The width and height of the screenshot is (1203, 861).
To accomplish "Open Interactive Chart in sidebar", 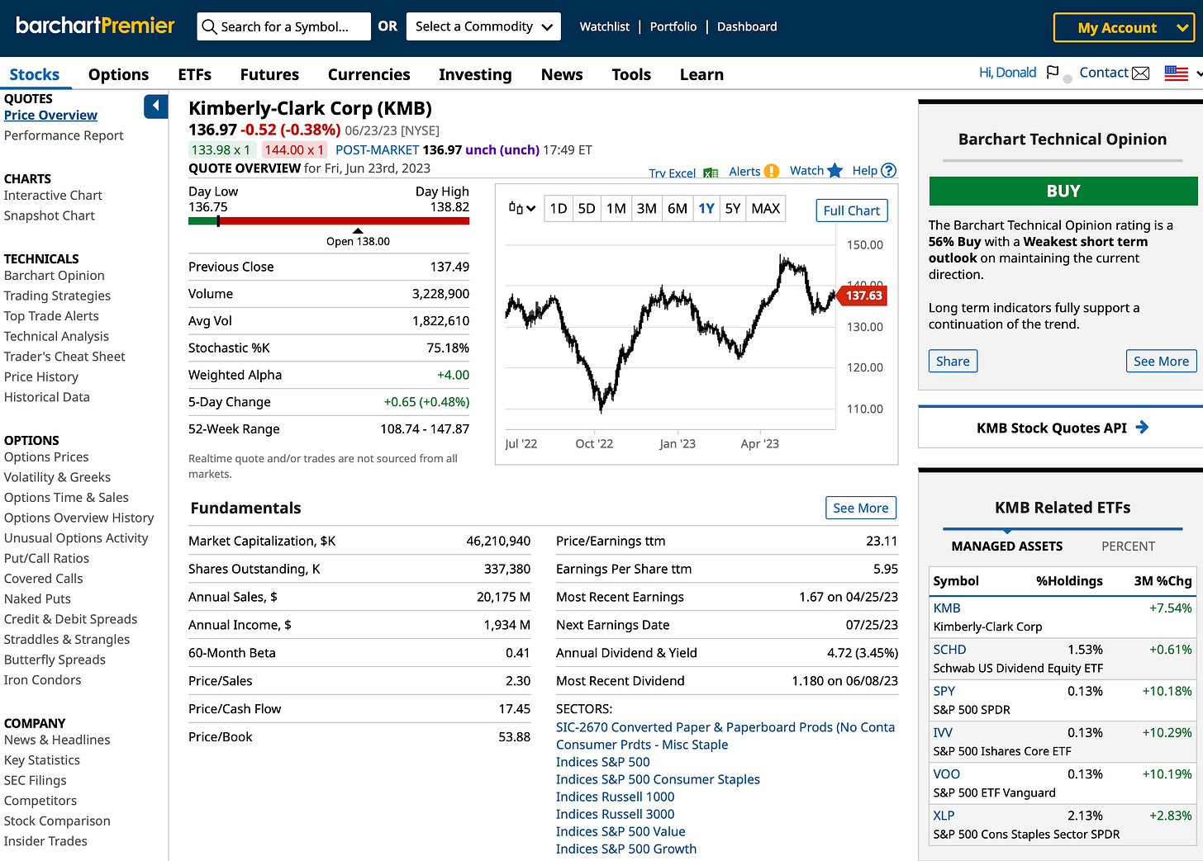I will coord(53,195).
